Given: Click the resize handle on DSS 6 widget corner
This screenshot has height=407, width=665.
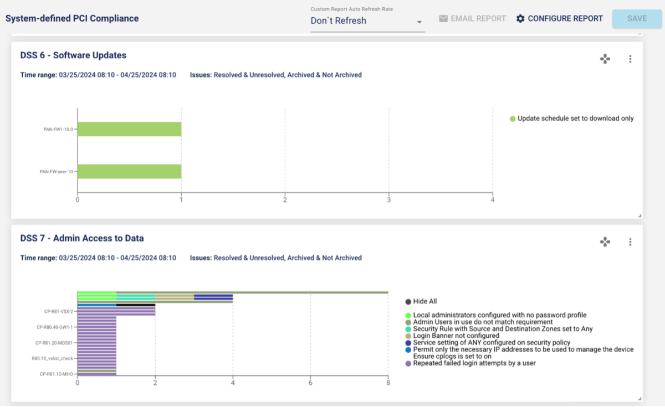Looking at the screenshot, I should [638, 215].
